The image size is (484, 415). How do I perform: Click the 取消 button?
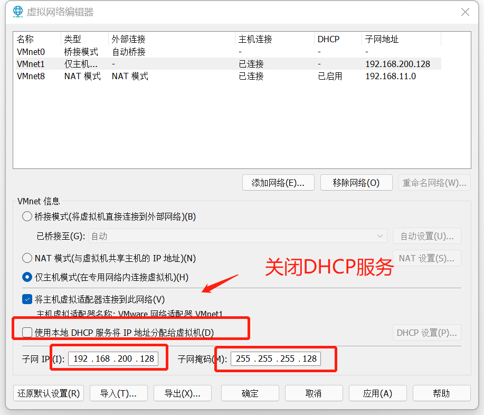314,393
